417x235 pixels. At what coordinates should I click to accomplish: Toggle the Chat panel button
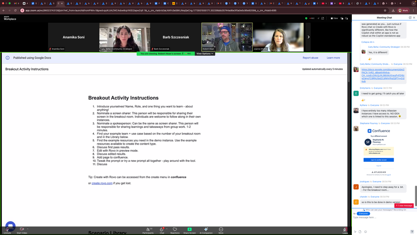tap(162, 230)
